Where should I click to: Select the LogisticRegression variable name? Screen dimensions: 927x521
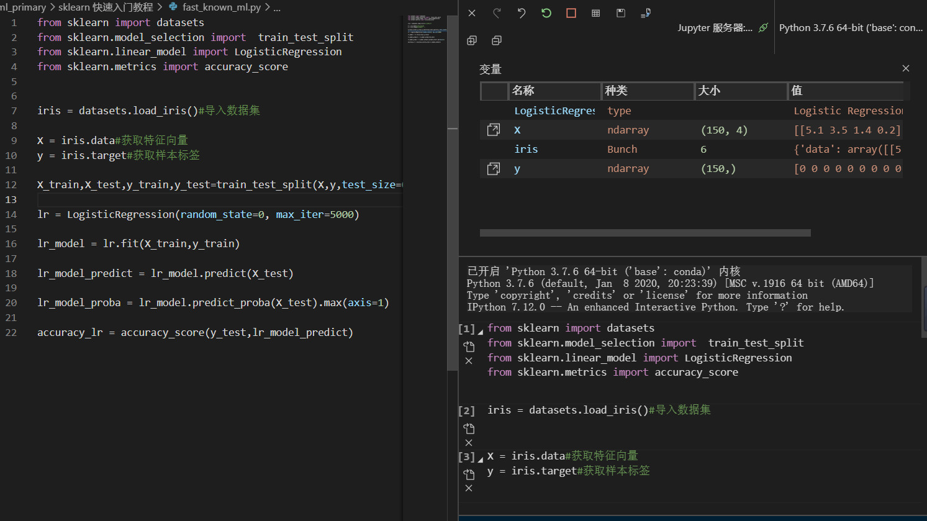(554, 111)
